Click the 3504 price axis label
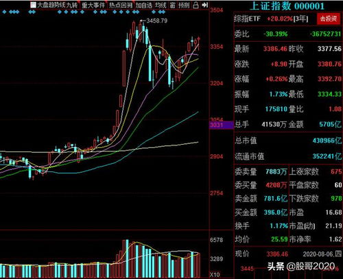343x279 pixels. point(217,10)
